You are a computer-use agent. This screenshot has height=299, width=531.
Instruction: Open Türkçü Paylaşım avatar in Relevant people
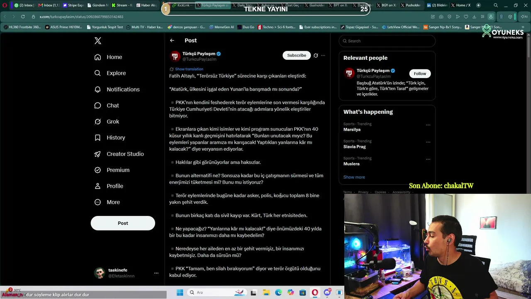pos(349,74)
